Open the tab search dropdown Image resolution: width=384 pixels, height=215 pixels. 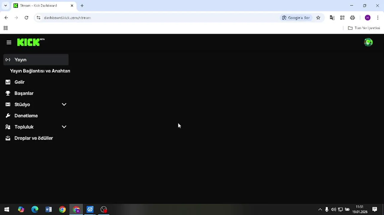click(x=5, y=5)
